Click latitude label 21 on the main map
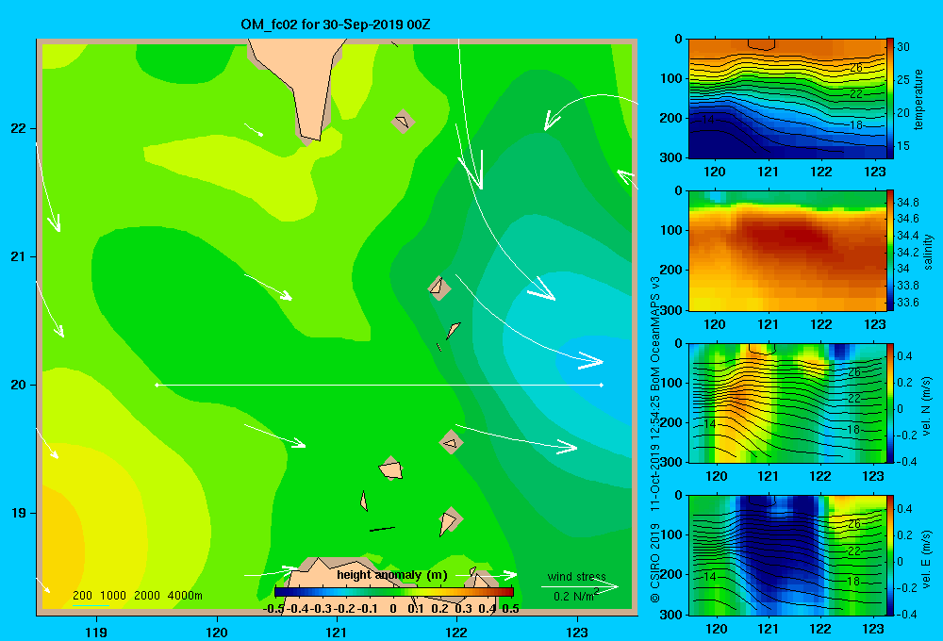 [18, 256]
